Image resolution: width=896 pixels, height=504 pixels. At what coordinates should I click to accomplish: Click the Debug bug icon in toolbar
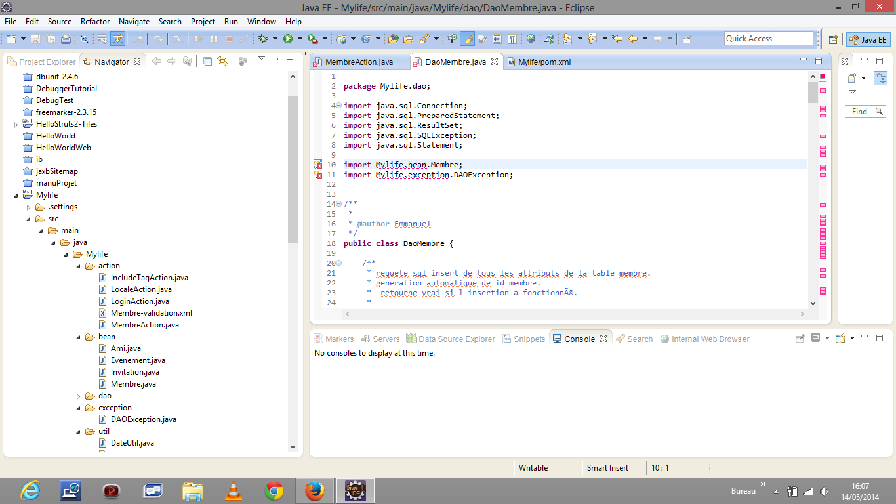(x=264, y=39)
